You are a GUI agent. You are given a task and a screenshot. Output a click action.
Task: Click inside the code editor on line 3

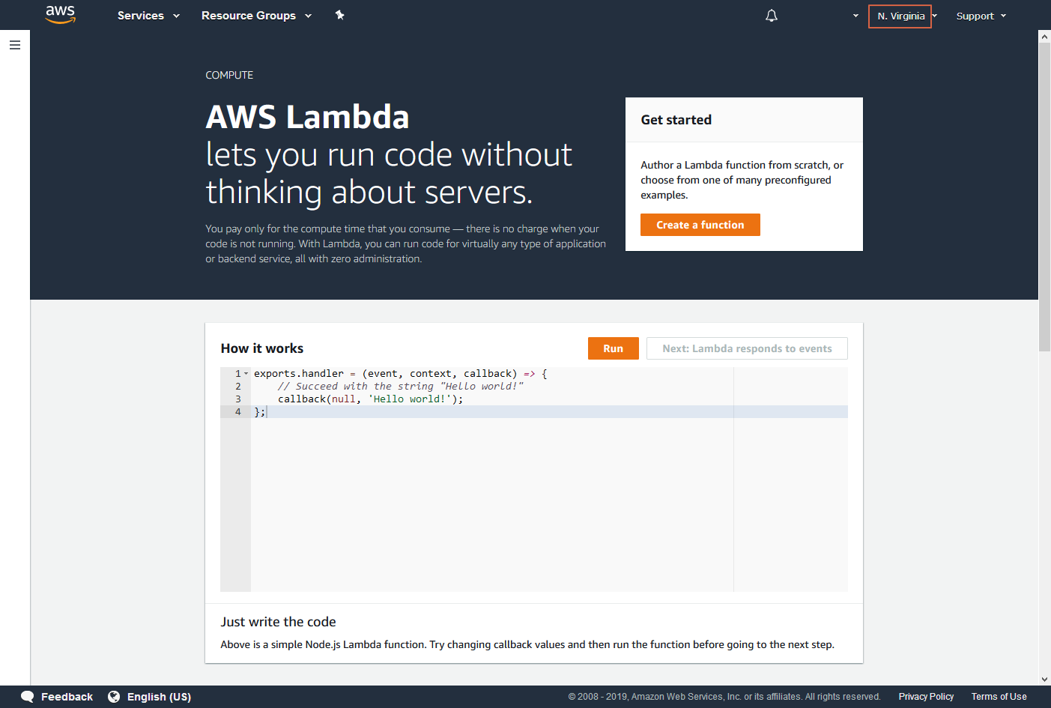pos(491,399)
